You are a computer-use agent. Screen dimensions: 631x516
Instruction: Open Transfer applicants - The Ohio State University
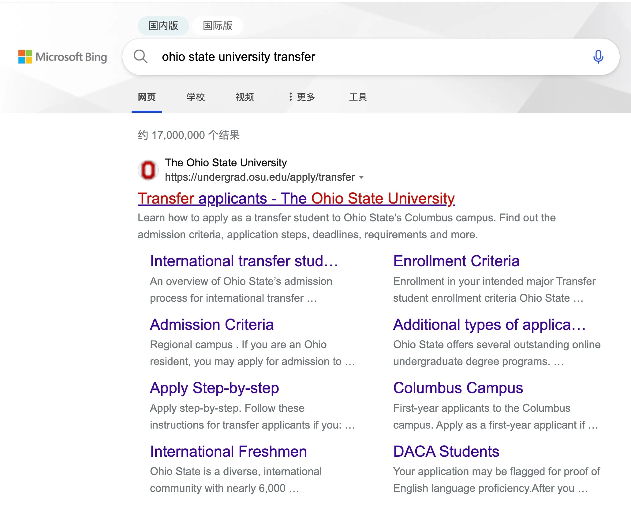coord(296,198)
